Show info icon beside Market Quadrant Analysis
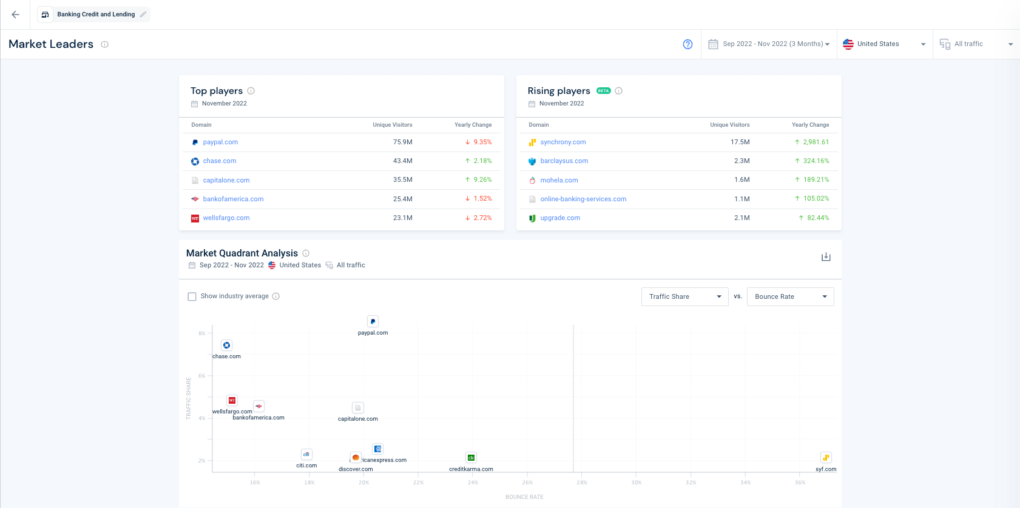1020x508 pixels. [306, 253]
